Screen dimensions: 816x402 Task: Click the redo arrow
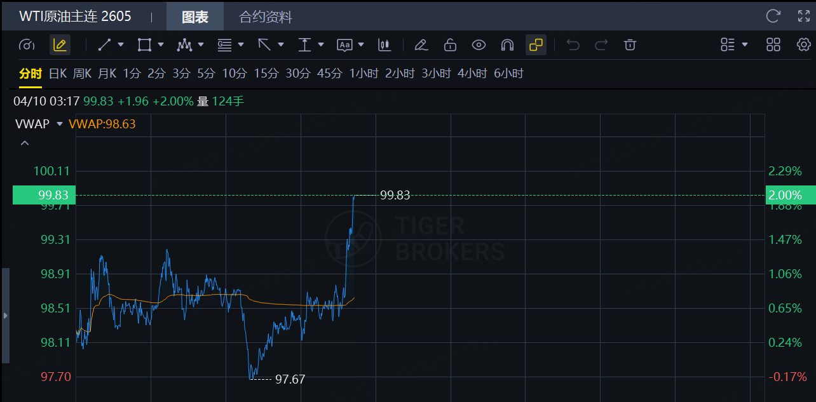[601, 45]
